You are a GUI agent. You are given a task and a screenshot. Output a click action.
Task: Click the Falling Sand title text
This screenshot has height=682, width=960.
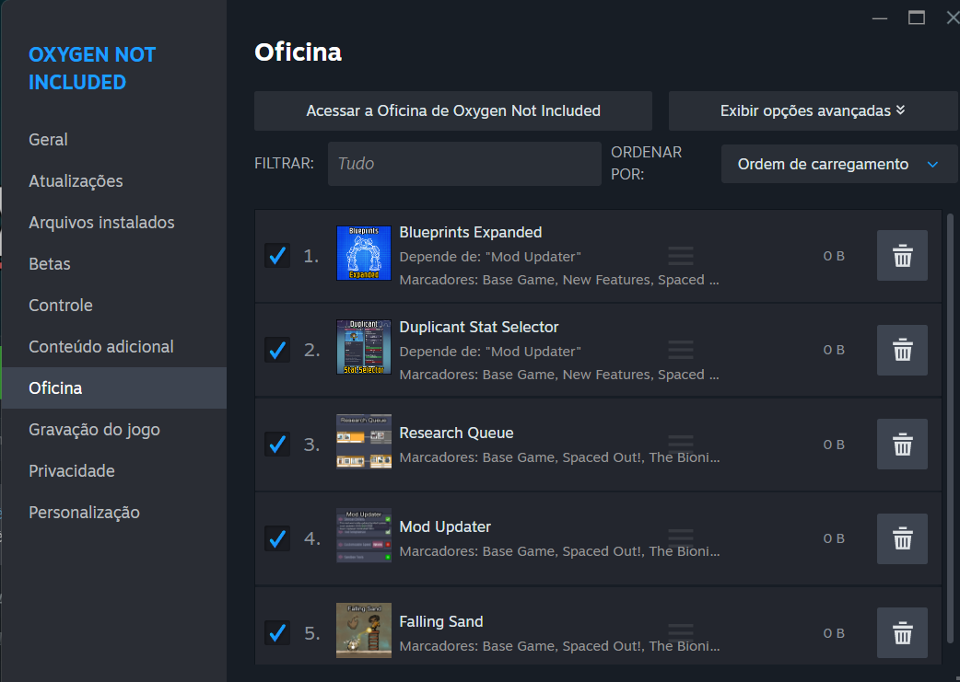click(x=440, y=622)
